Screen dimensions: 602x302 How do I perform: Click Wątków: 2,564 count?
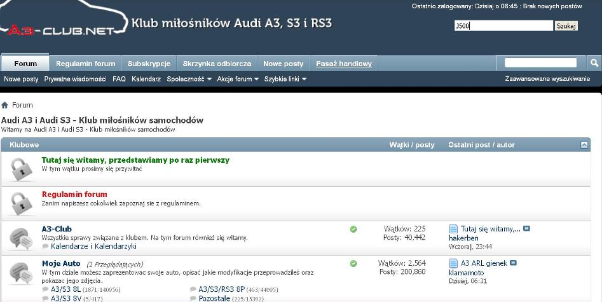pos(402,263)
